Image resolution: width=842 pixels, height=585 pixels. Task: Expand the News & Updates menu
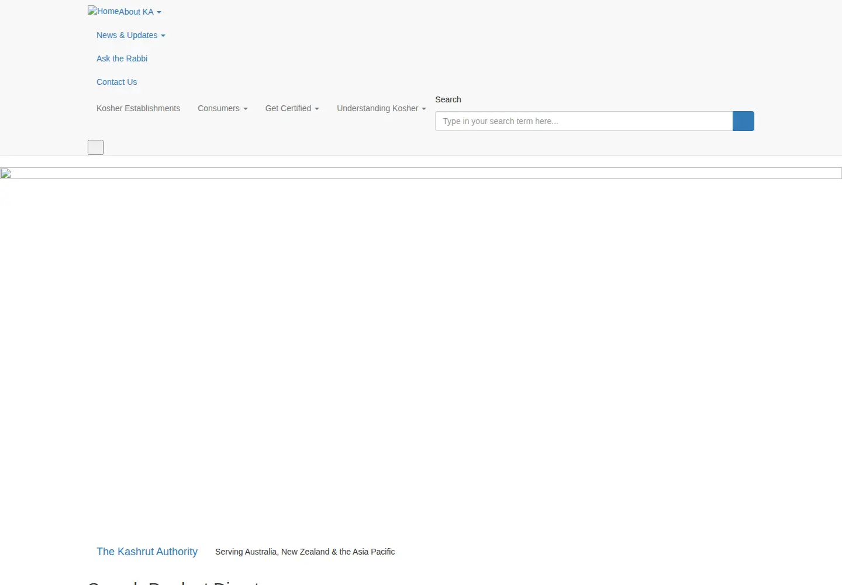pos(131,35)
